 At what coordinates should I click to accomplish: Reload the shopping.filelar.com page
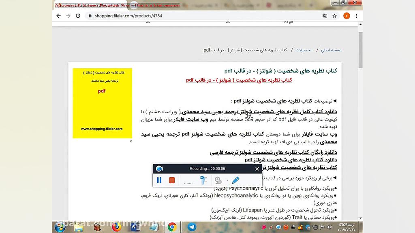tap(78, 15)
